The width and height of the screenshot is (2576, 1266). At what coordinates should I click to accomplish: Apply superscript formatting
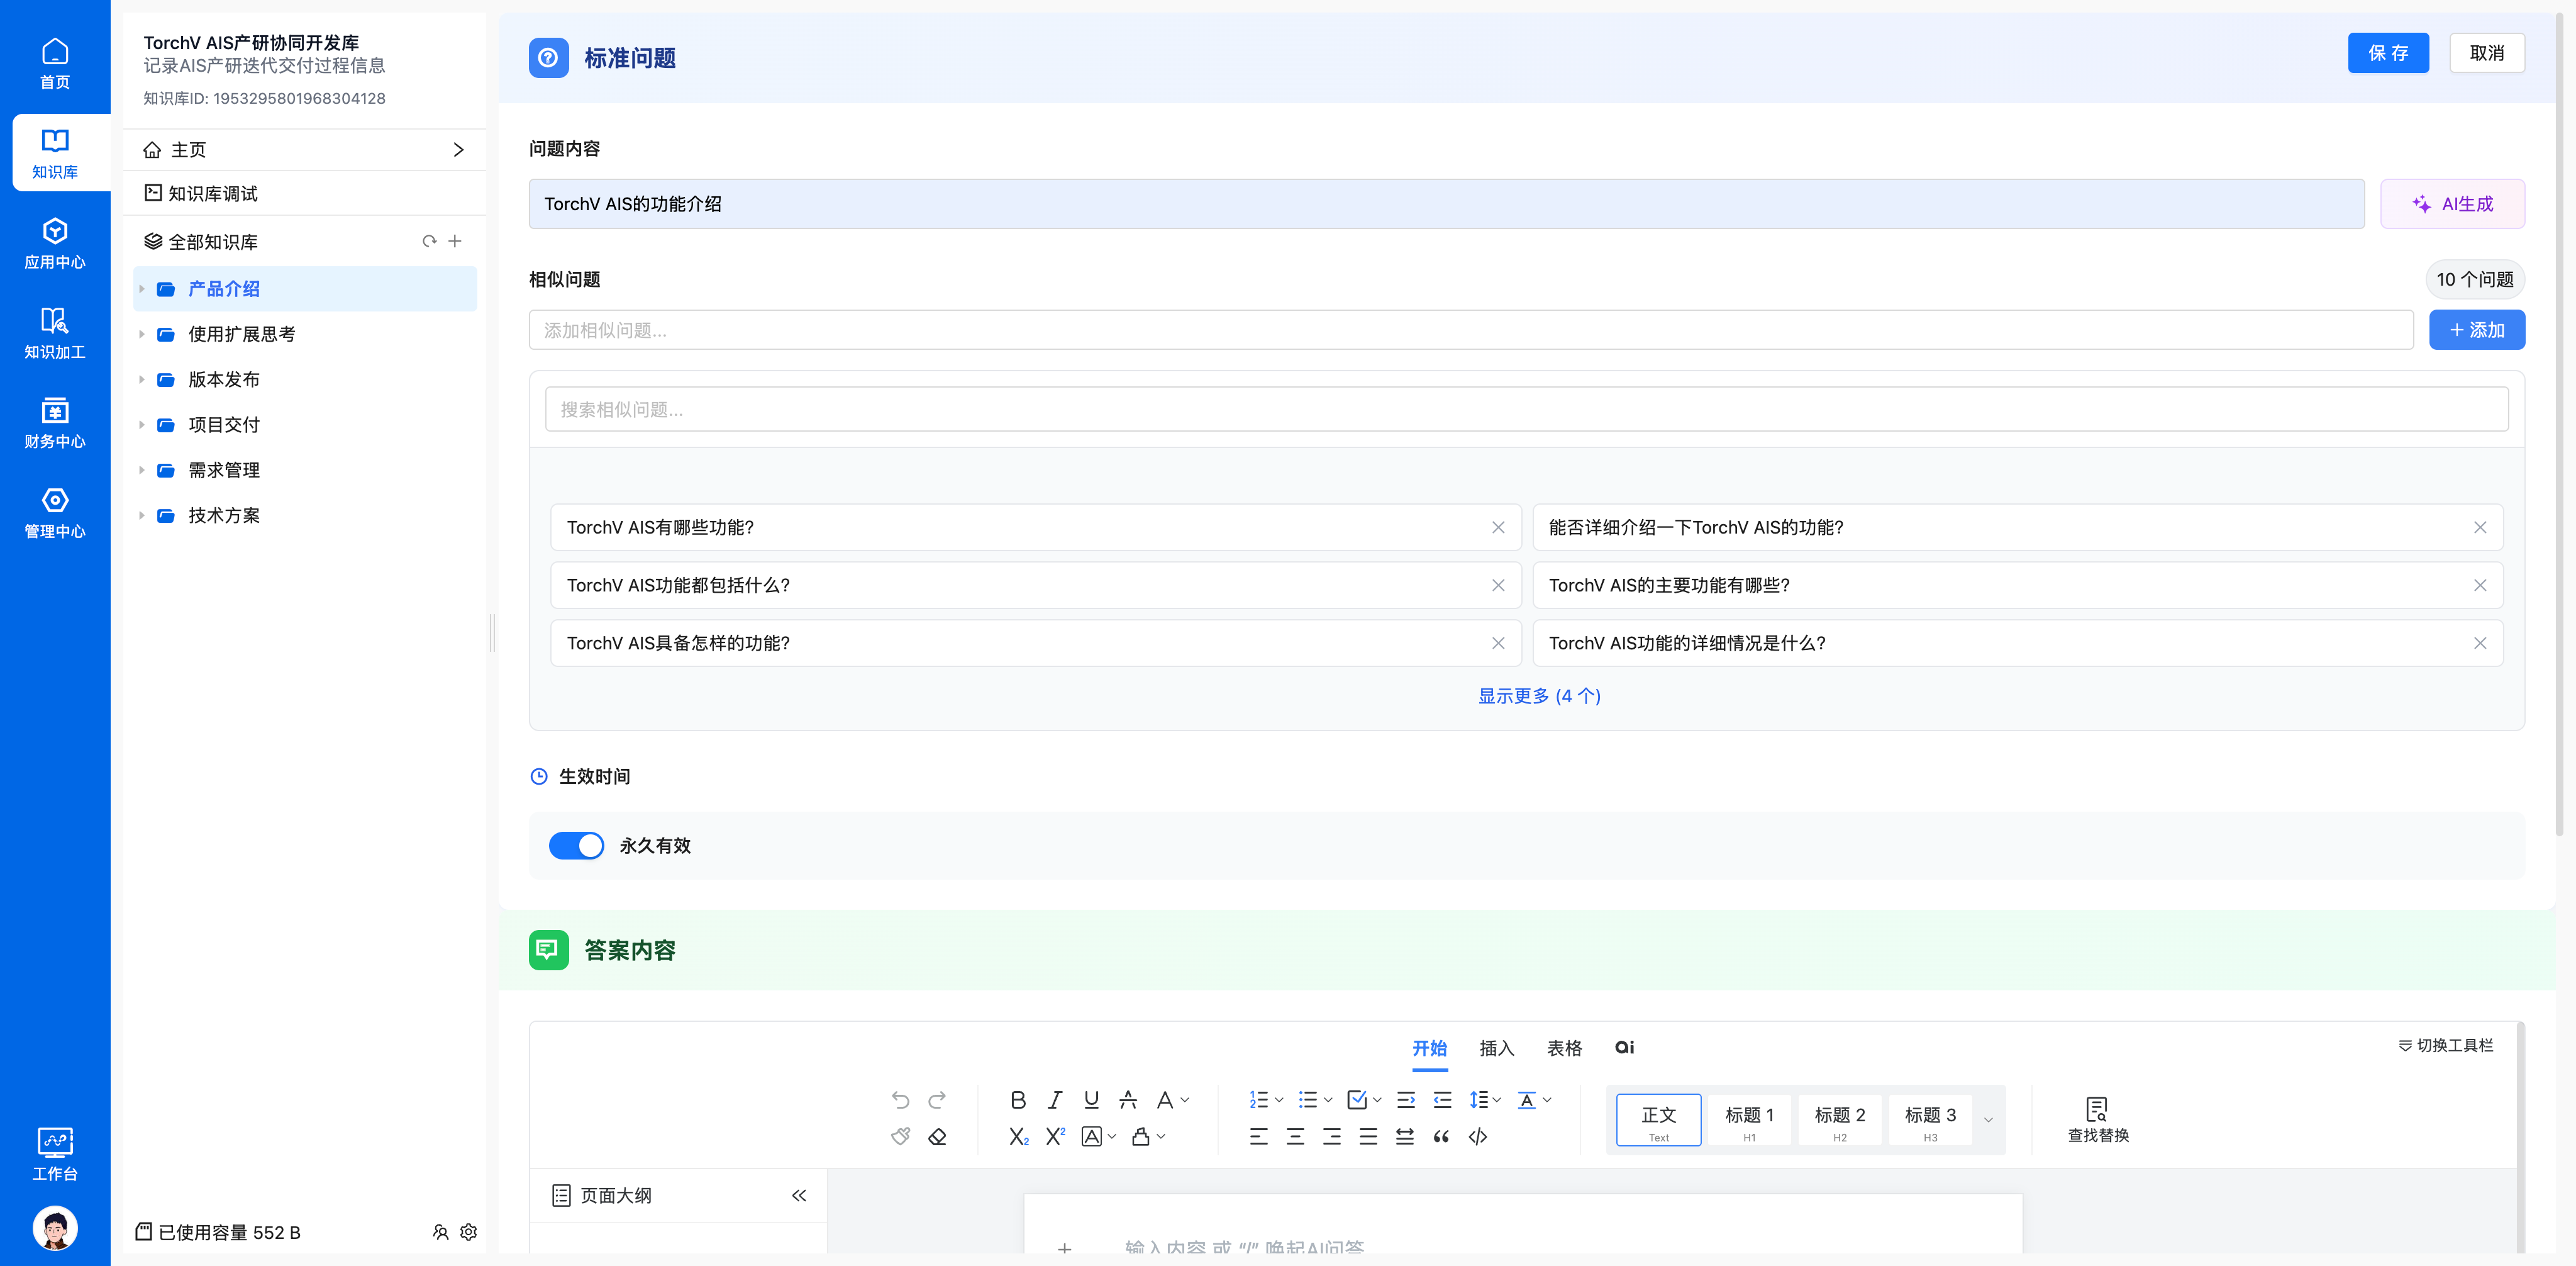tap(1055, 1136)
